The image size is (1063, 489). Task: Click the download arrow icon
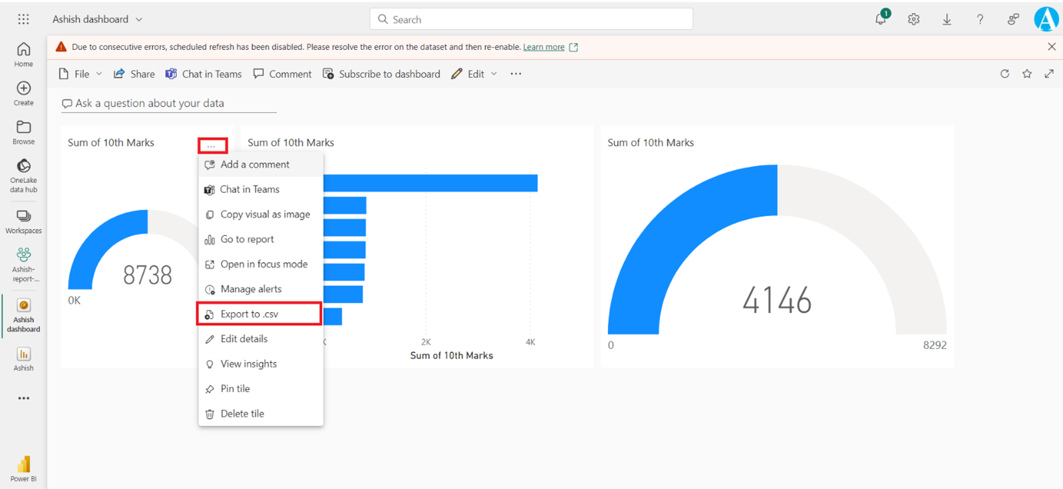[947, 19]
